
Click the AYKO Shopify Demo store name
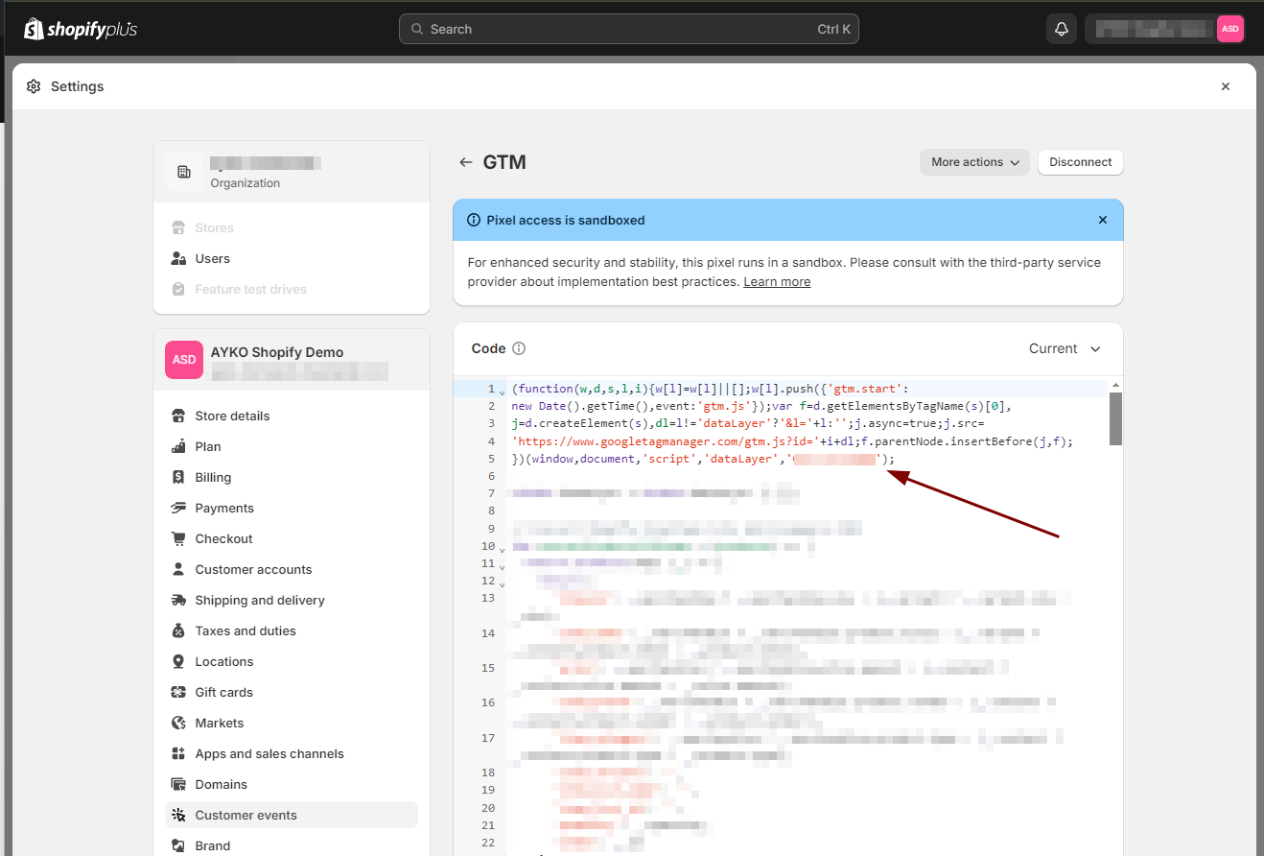277,352
